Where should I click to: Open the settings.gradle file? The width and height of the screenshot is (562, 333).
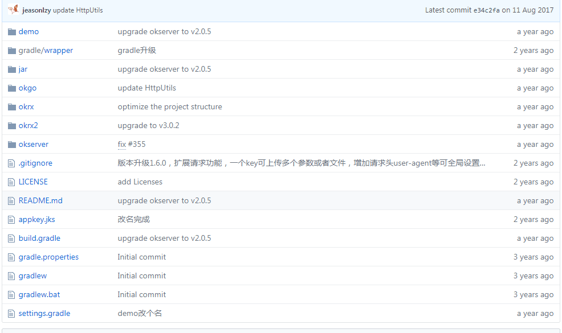tap(44, 313)
